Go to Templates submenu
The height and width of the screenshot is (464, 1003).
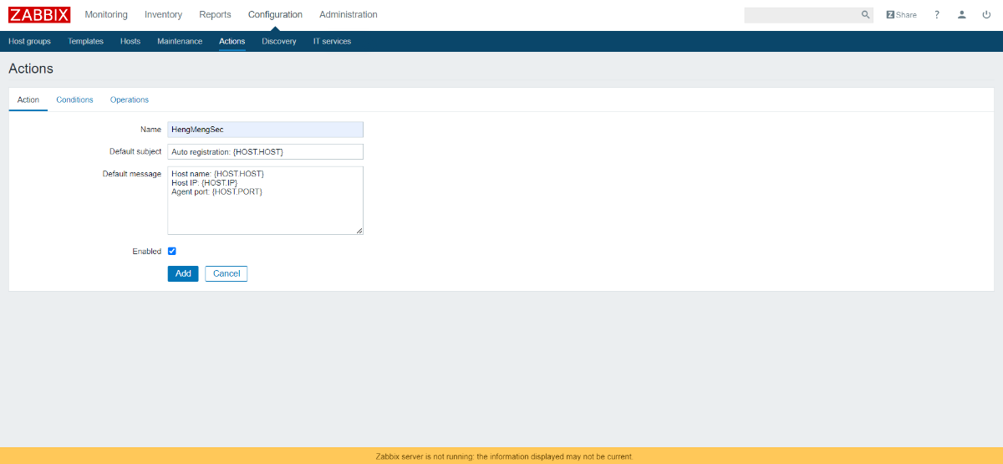(x=85, y=42)
